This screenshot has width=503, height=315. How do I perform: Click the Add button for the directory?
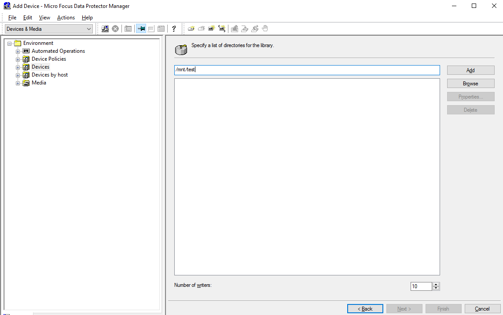tap(470, 70)
